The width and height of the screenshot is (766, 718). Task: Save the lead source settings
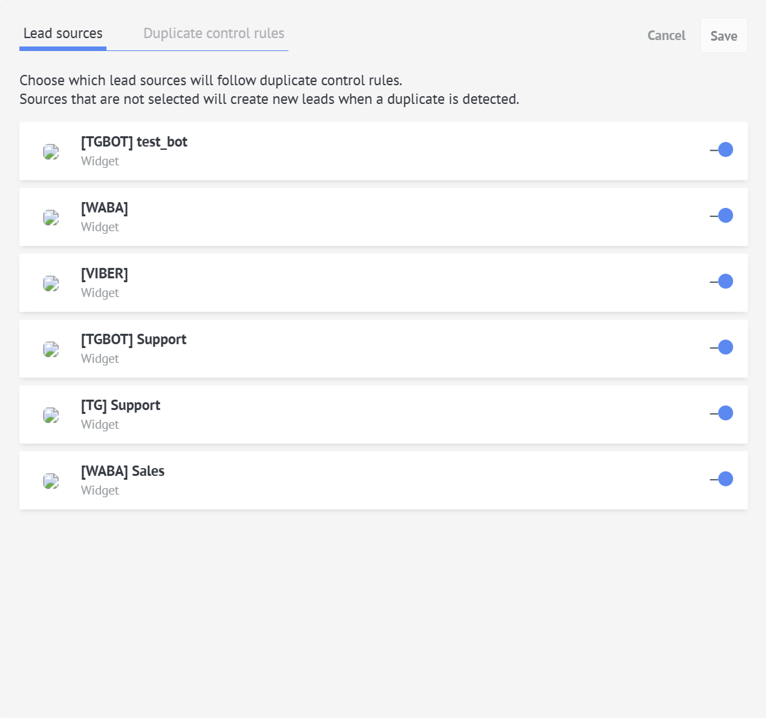tap(723, 36)
